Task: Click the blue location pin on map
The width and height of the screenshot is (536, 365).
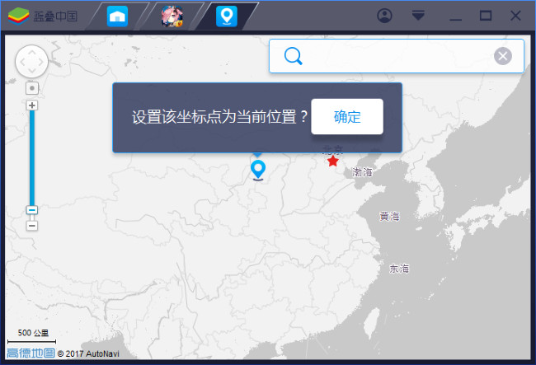Action: 258,170
